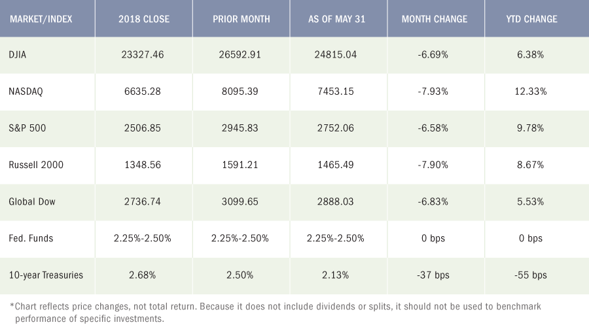This screenshot has height=331, width=589.
Task: Select S&P 500 month change -6.58%
Action: (433, 128)
